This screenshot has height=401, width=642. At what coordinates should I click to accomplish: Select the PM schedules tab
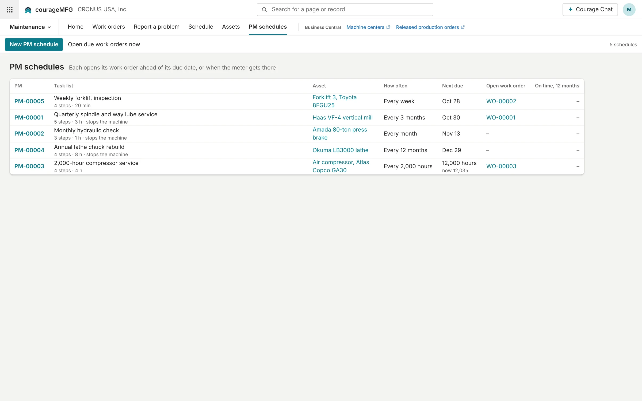pyautogui.click(x=267, y=27)
